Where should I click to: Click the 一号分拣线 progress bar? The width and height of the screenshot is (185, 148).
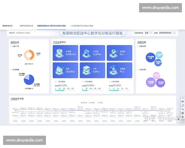[x=65, y=91]
